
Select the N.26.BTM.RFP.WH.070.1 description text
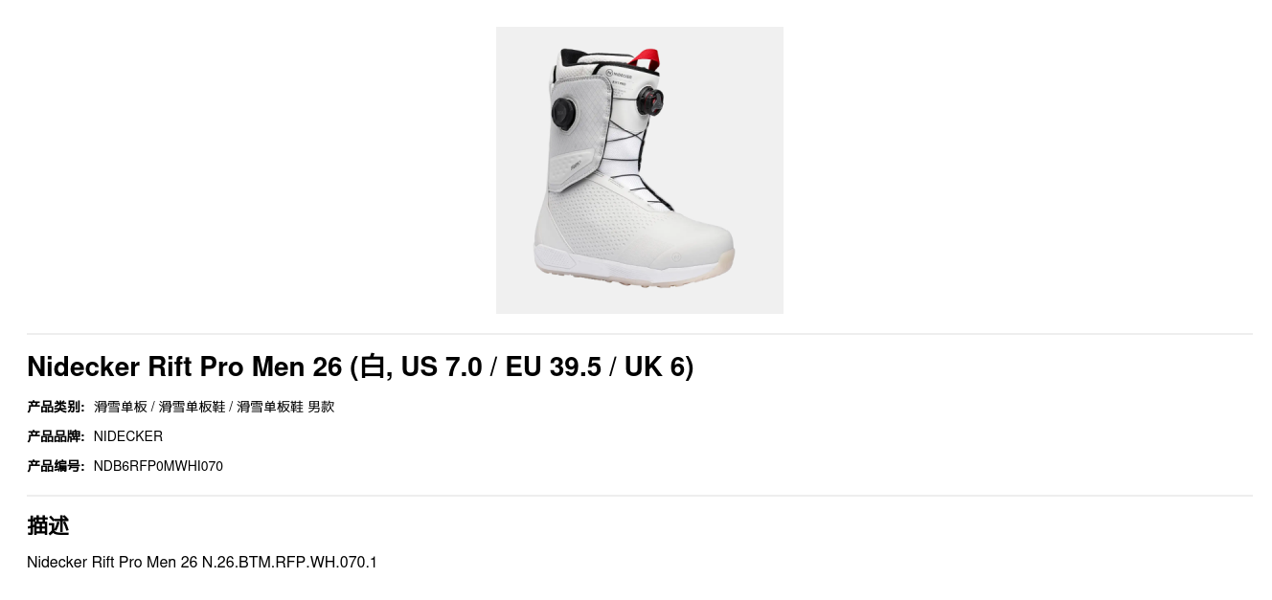pos(289,562)
